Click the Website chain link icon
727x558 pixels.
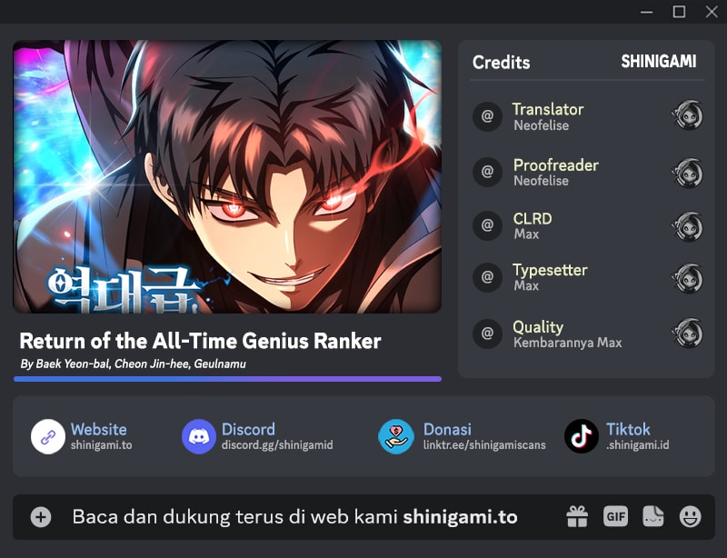click(48, 436)
